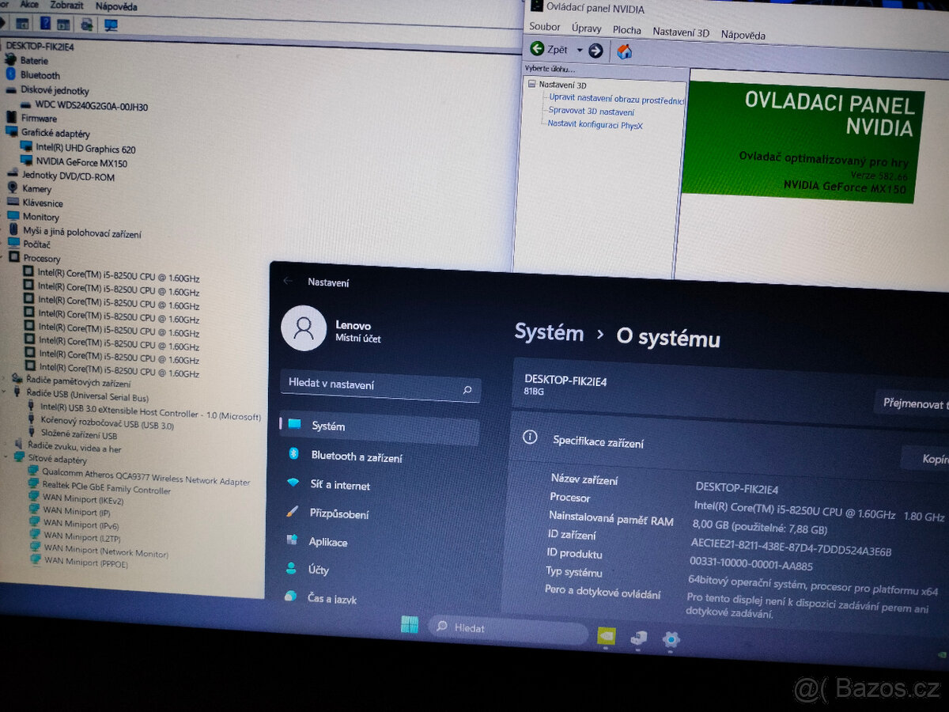This screenshot has width=949, height=712.
Task: Click the Počítač category icon
Action: (x=13, y=244)
